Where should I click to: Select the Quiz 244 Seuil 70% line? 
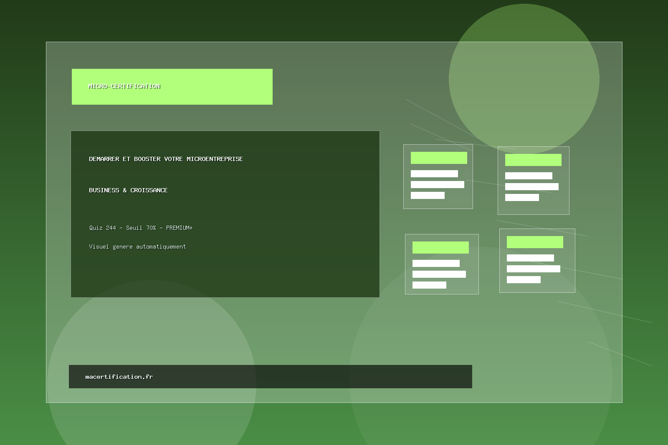pos(141,228)
